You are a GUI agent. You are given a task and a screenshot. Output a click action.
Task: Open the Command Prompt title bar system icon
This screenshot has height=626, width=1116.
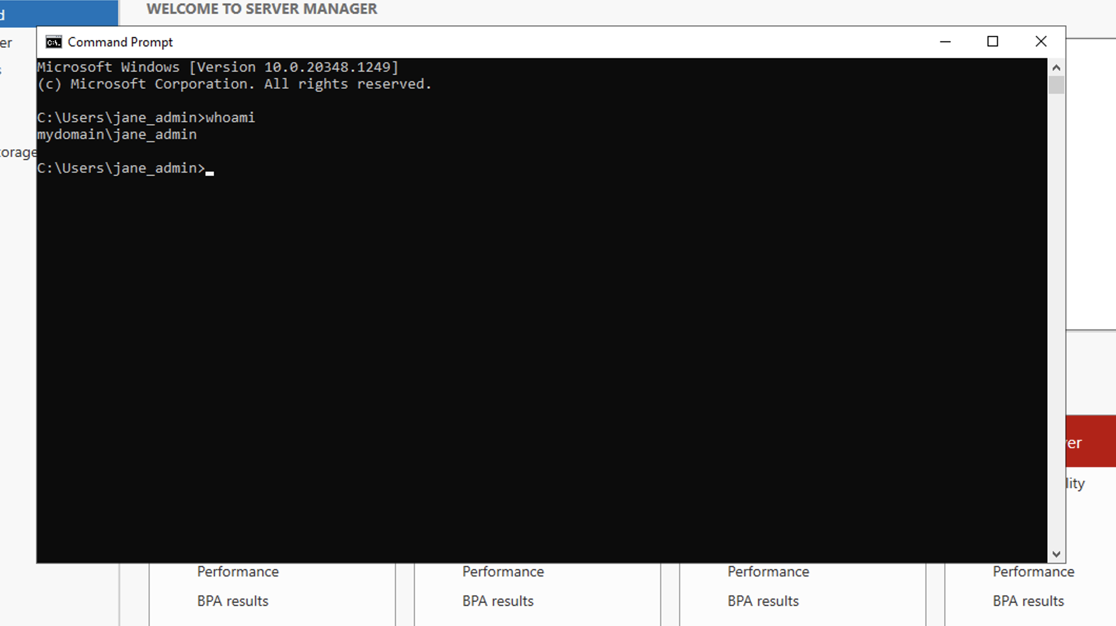(x=53, y=42)
